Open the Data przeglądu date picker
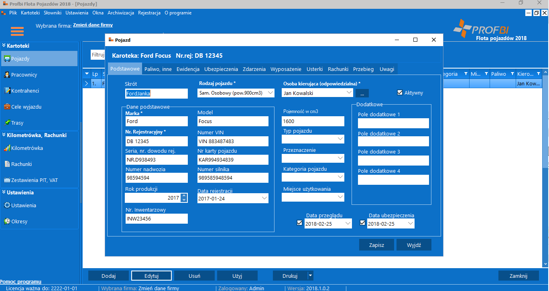Viewport: 549px width, 291px height. pos(348,224)
